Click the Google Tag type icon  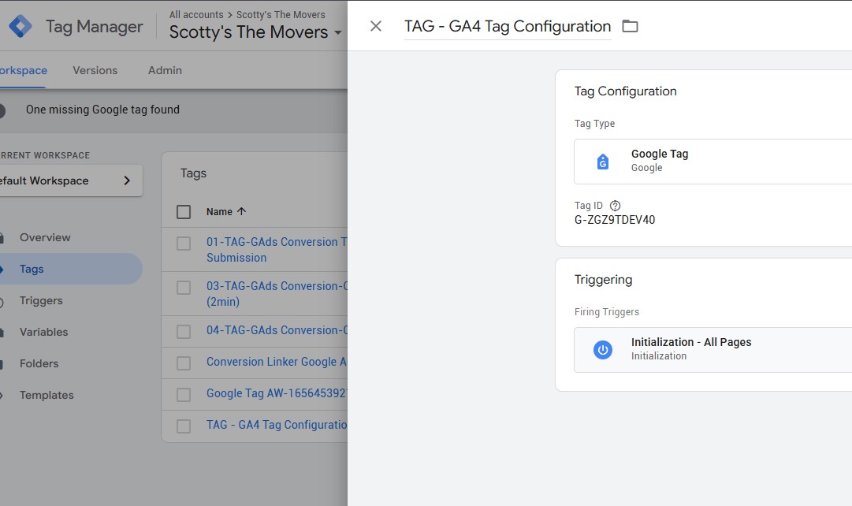click(603, 162)
